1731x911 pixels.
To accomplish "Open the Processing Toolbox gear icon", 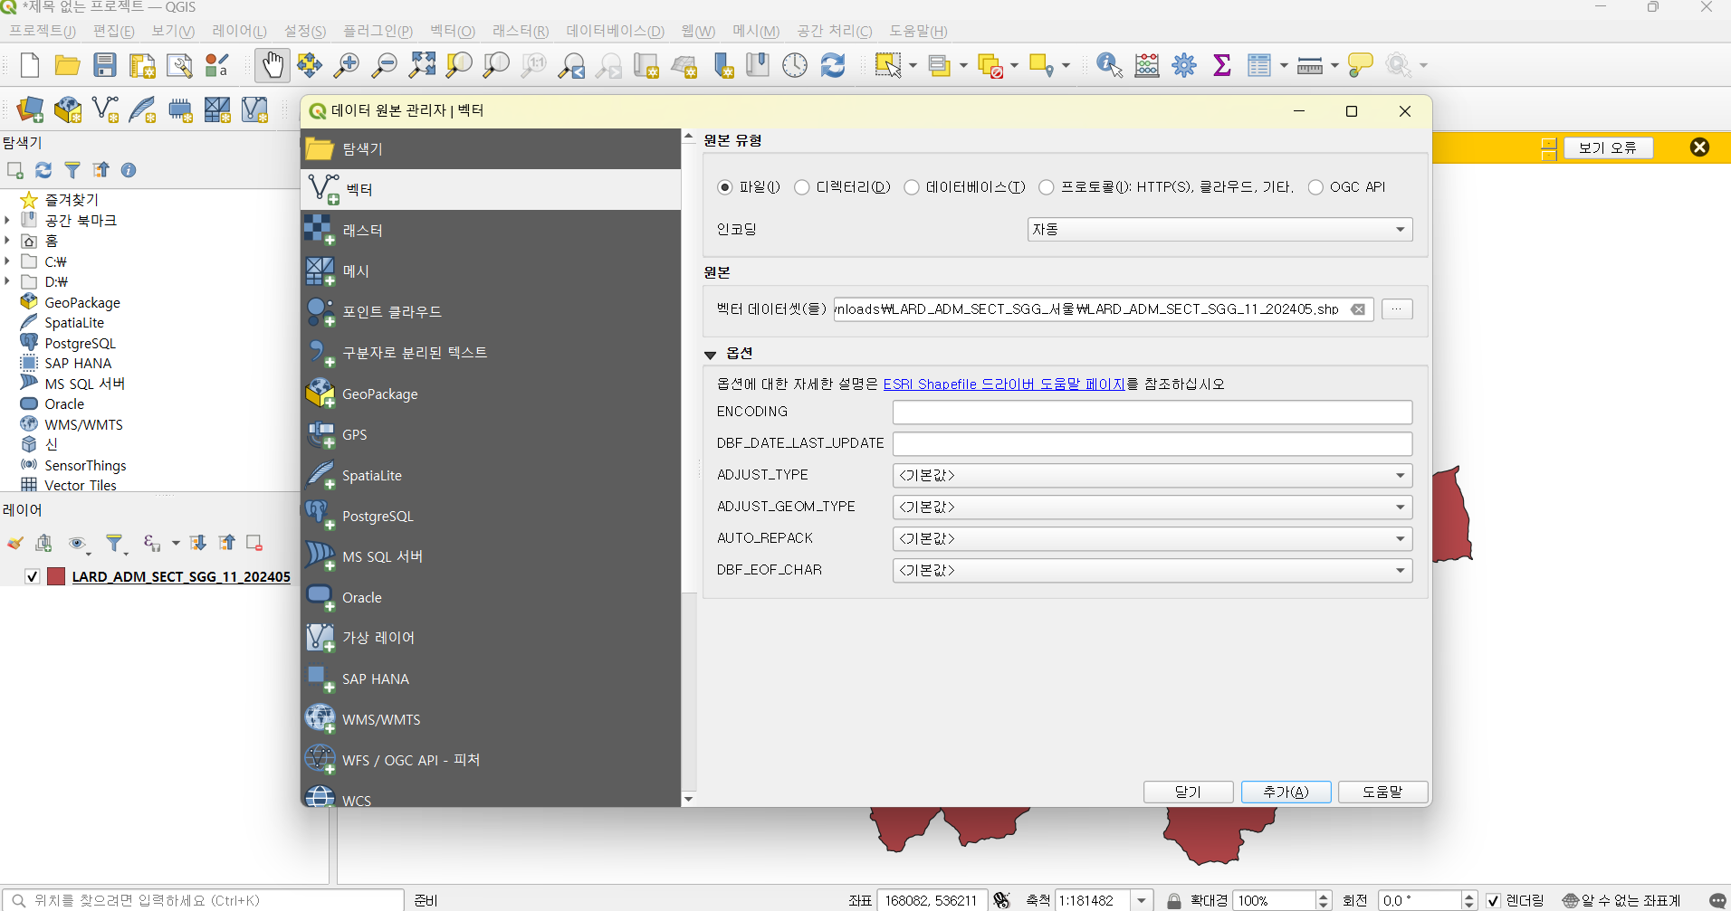I will pos(1184,65).
